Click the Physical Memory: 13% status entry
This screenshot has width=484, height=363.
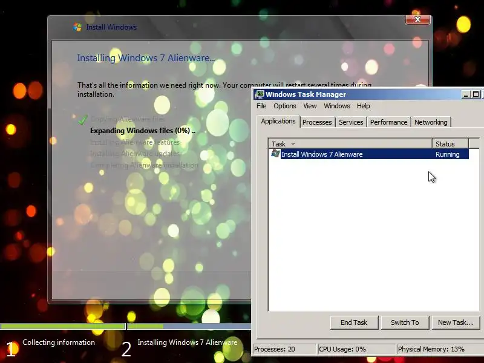(440, 349)
